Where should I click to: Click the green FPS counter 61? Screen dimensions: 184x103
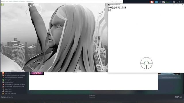click(x=2, y=5)
